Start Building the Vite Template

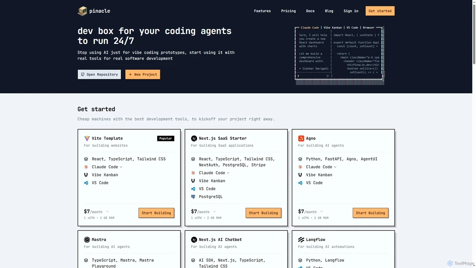156,213
